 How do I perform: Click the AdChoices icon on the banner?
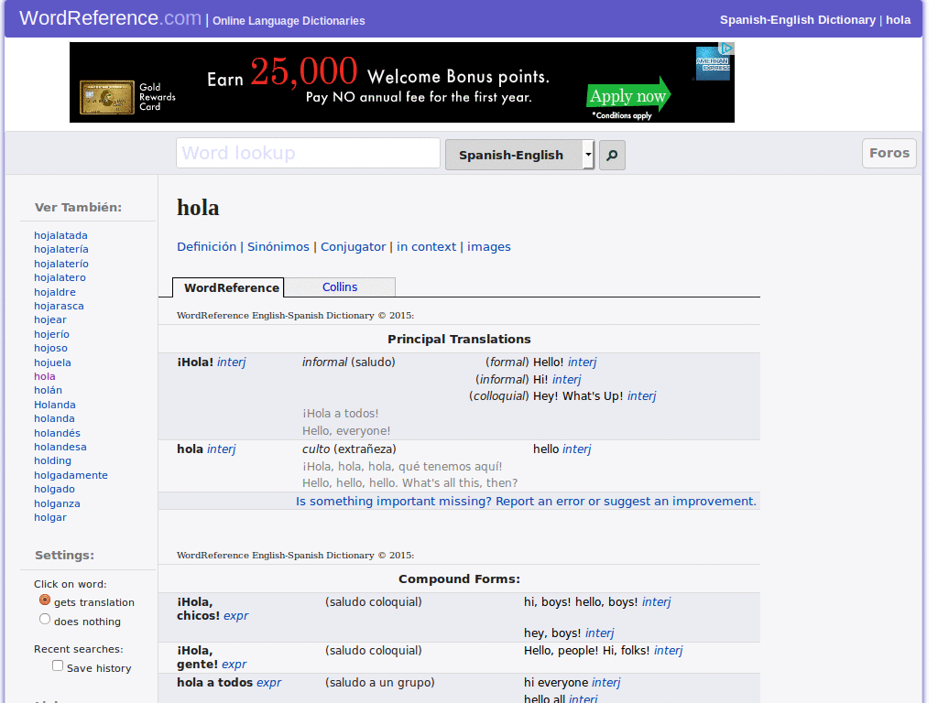[726, 48]
